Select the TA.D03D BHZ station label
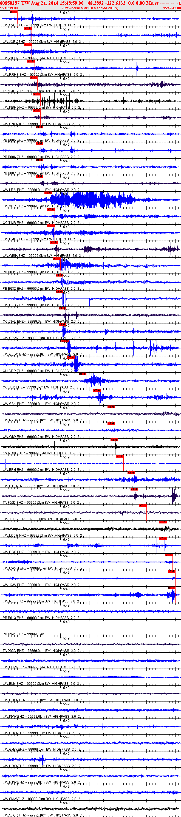This screenshot has height=817, width=181. coord(41,651)
